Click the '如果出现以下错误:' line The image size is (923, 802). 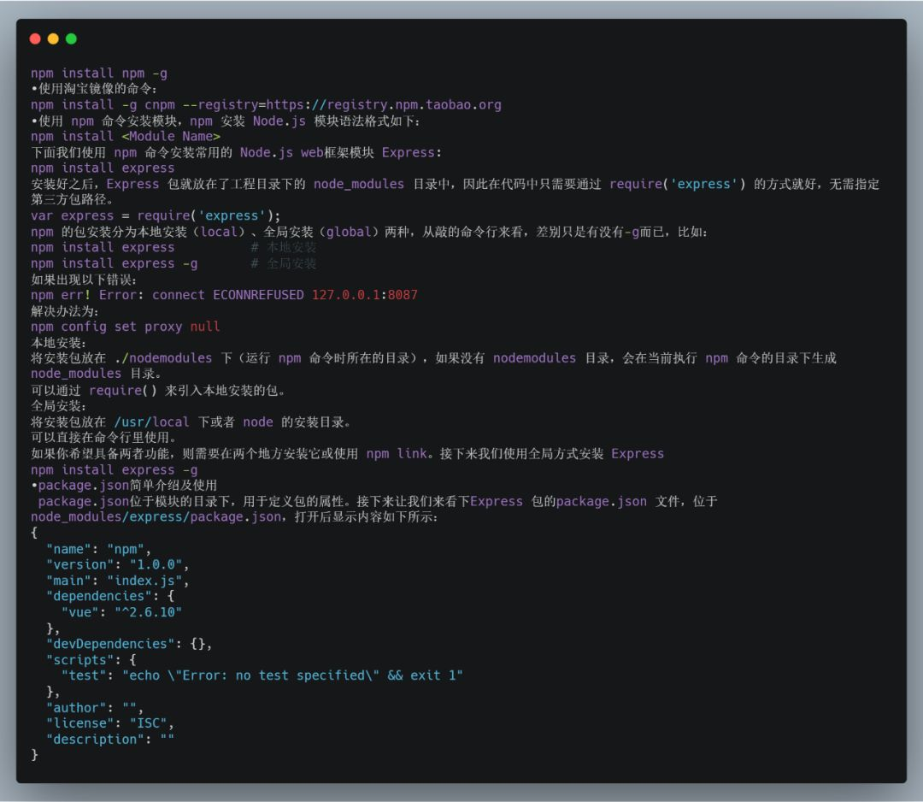pyautogui.click(x=84, y=280)
